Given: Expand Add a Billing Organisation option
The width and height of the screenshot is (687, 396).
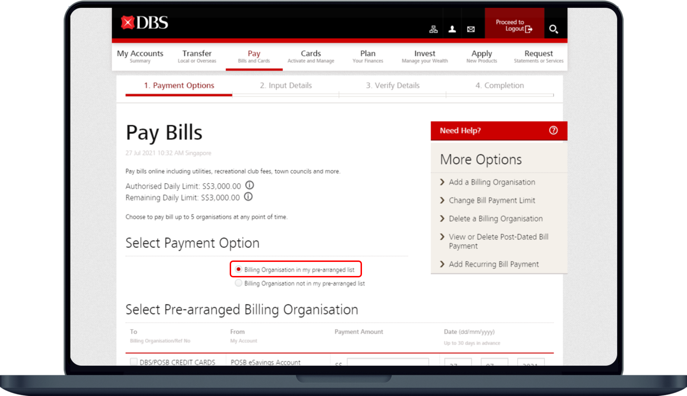Looking at the screenshot, I should point(492,182).
